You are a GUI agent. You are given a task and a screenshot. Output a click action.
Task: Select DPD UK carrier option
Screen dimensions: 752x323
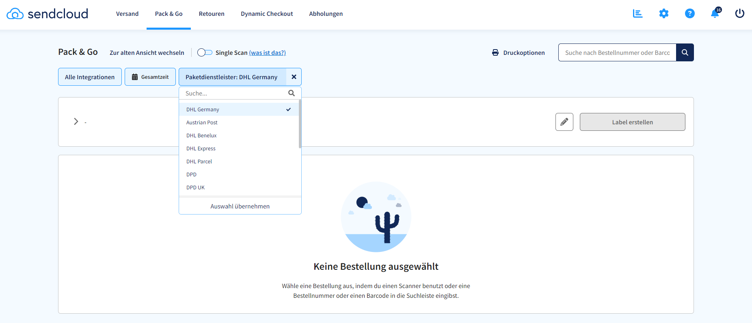point(239,187)
